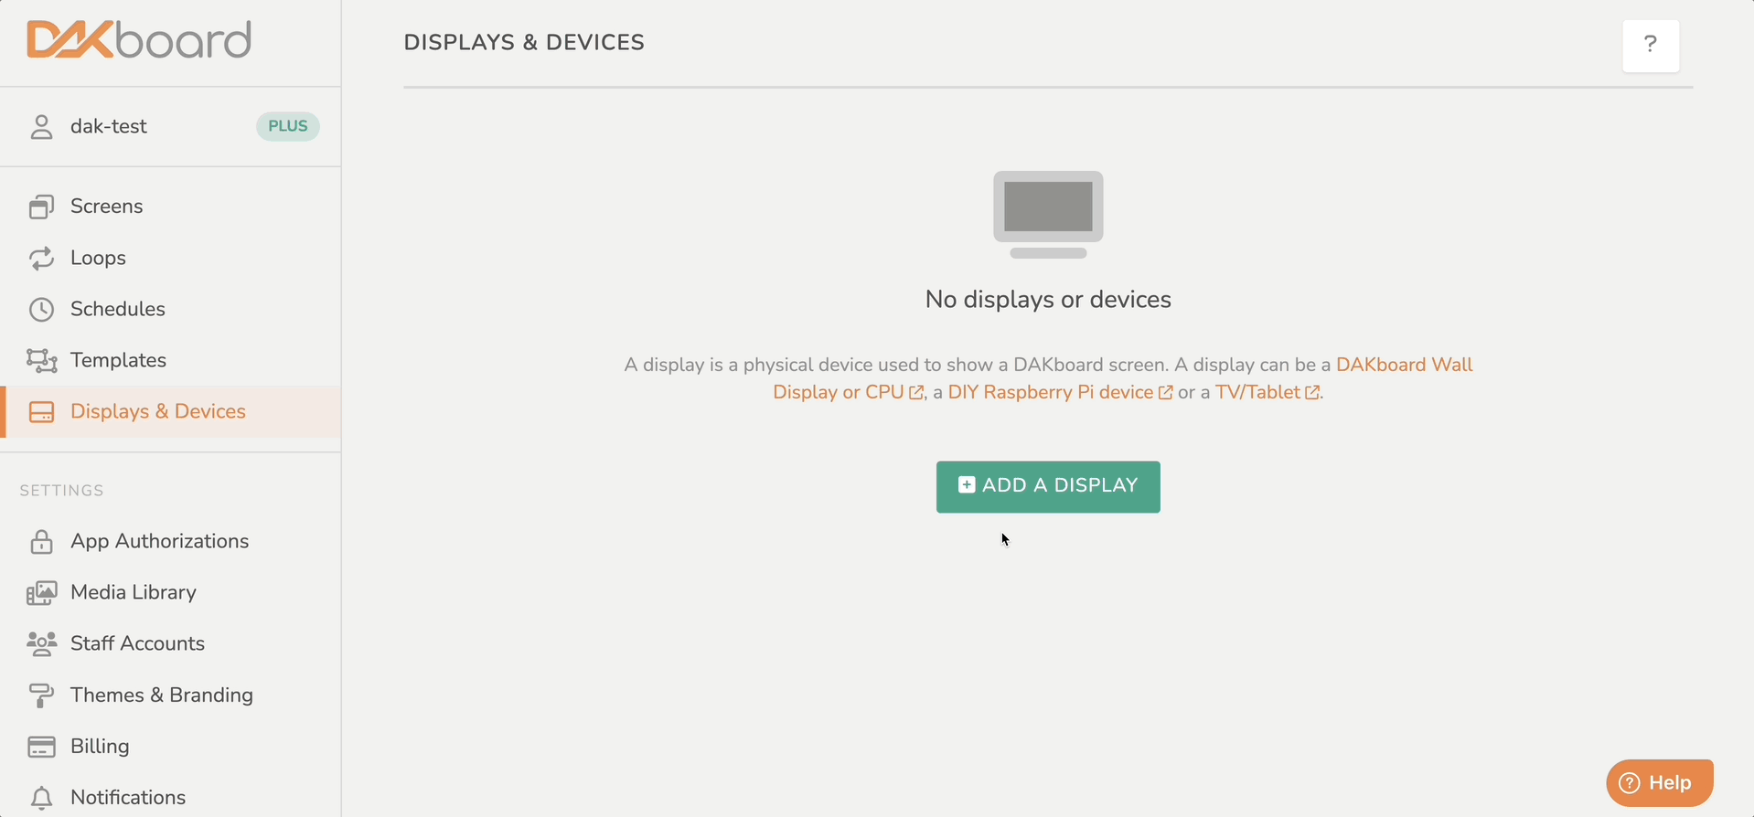Open Billing page
The width and height of the screenshot is (1754, 817).
coord(100,746)
